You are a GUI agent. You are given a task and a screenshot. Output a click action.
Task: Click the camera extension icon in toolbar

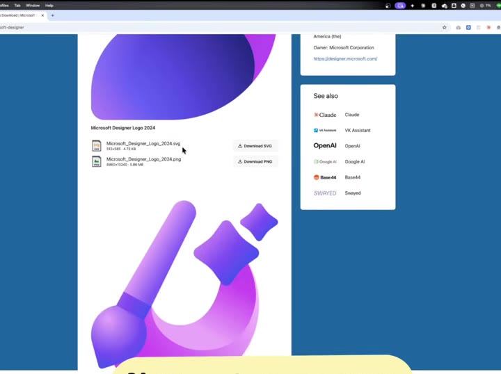tap(458, 27)
